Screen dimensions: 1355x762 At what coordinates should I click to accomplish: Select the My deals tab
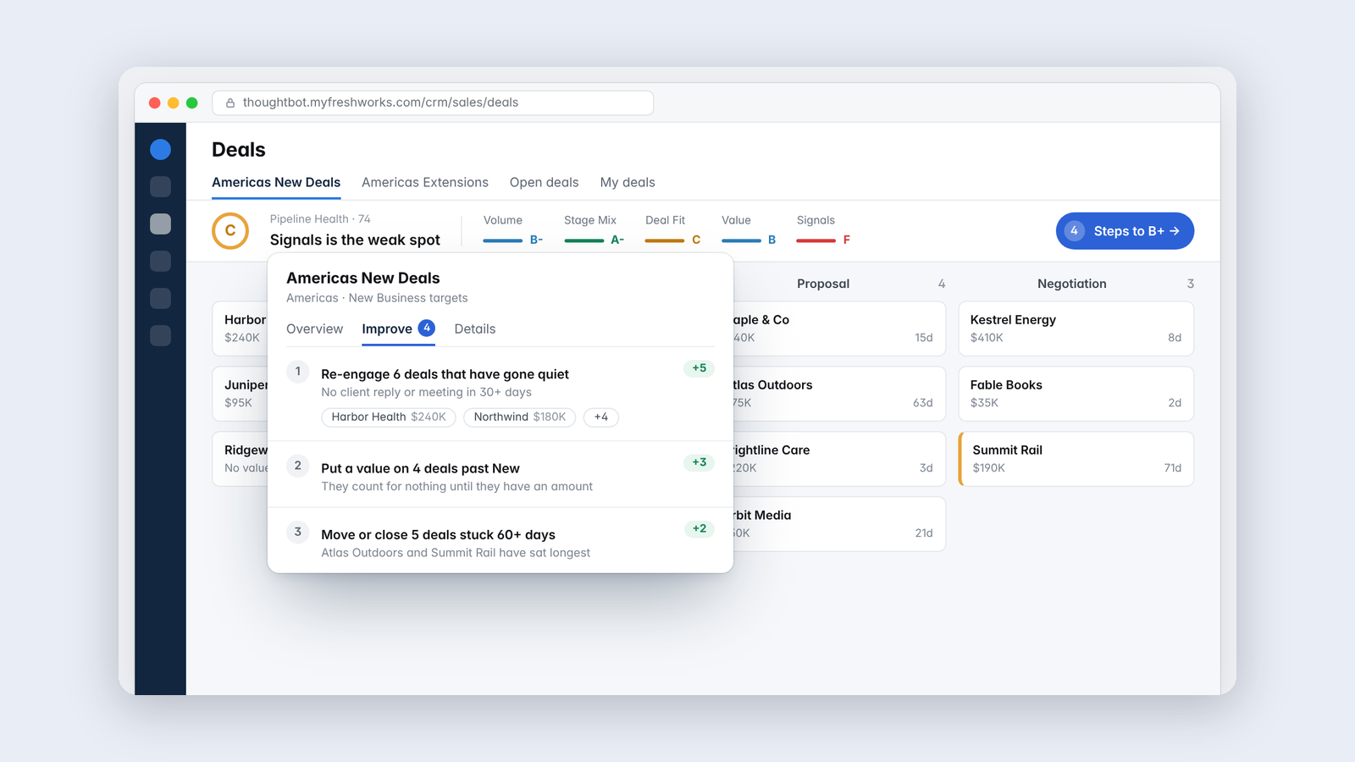628,183
